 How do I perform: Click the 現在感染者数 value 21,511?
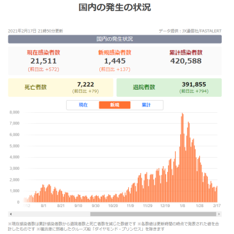tap(44, 61)
